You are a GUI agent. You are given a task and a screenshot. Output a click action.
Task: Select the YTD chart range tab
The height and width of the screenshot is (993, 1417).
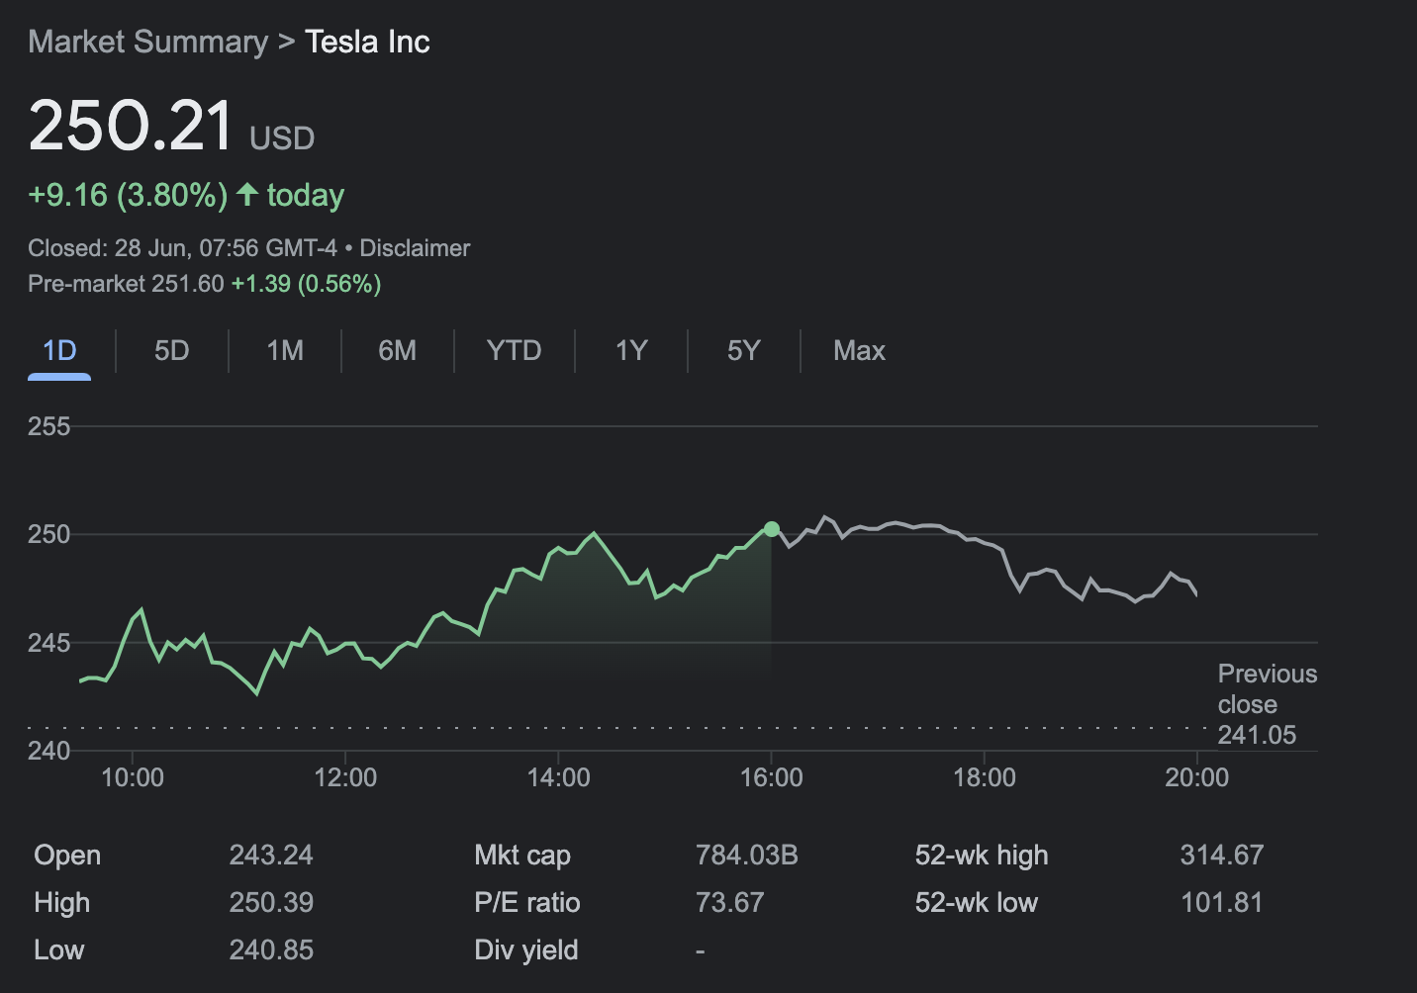pyautogui.click(x=514, y=351)
